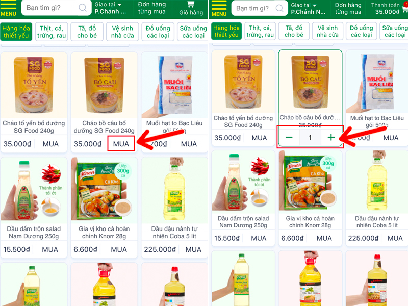Tap the highlighted MUA for Cháo bồ câu
The image size is (408, 306).
(121, 144)
